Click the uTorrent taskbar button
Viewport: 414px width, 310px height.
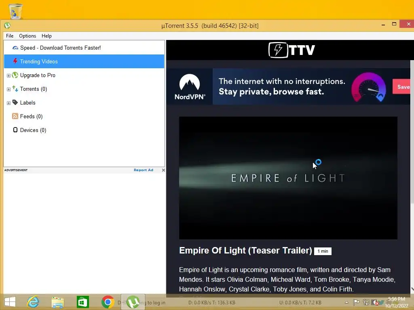point(133,302)
